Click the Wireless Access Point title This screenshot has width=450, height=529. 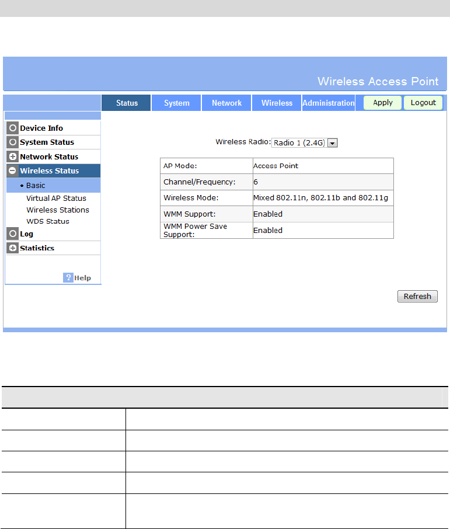point(378,81)
